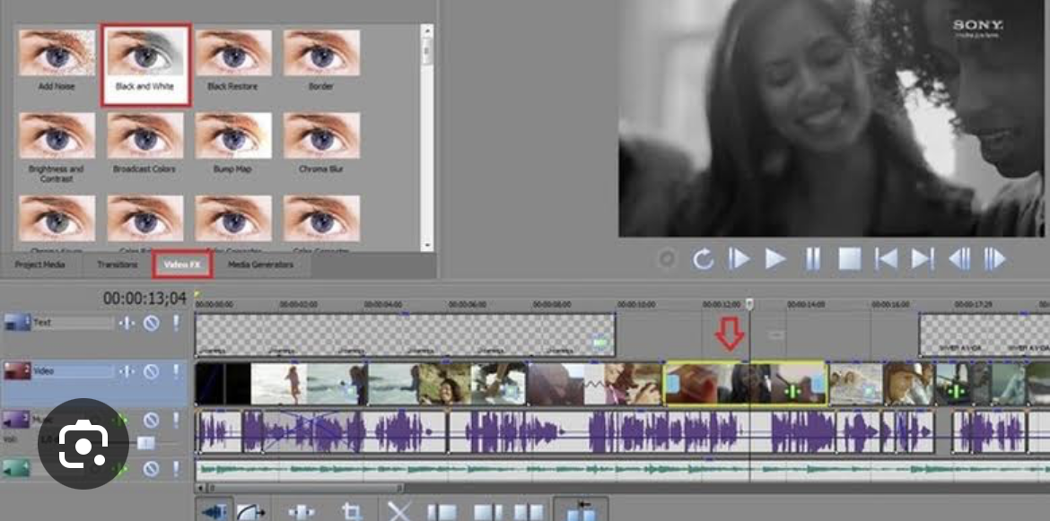1050x521 pixels.
Task: Click the Split toolbar button
Action: click(x=529, y=512)
